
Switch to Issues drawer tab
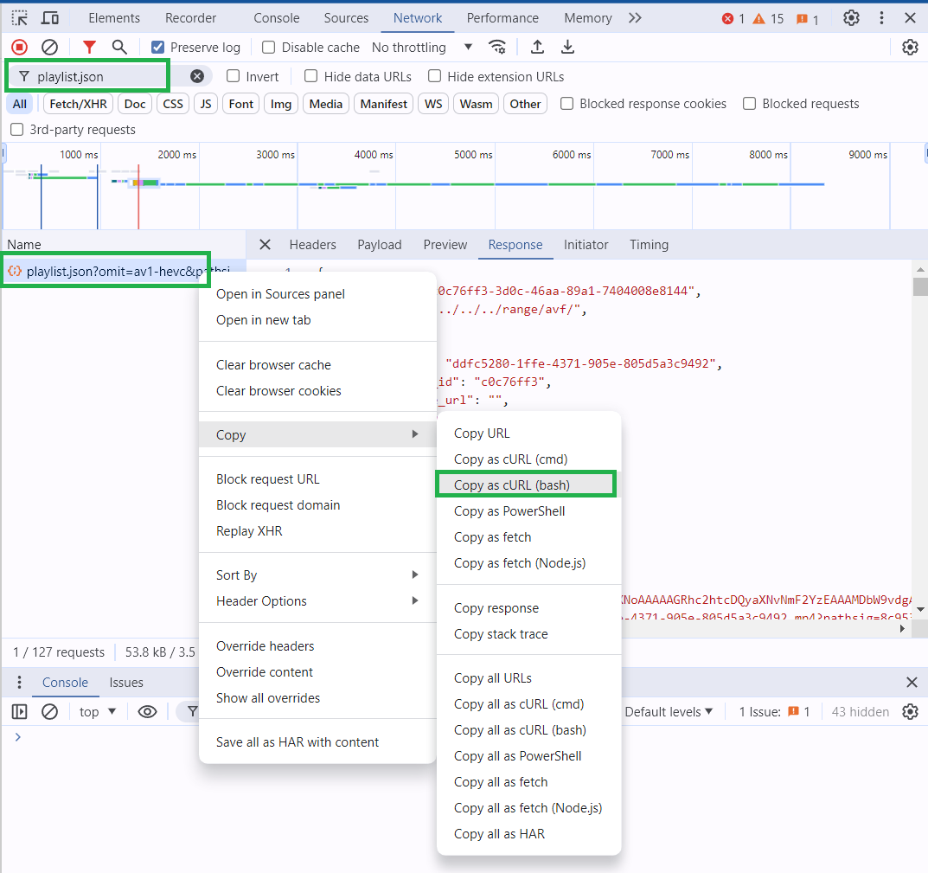click(x=126, y=683)
